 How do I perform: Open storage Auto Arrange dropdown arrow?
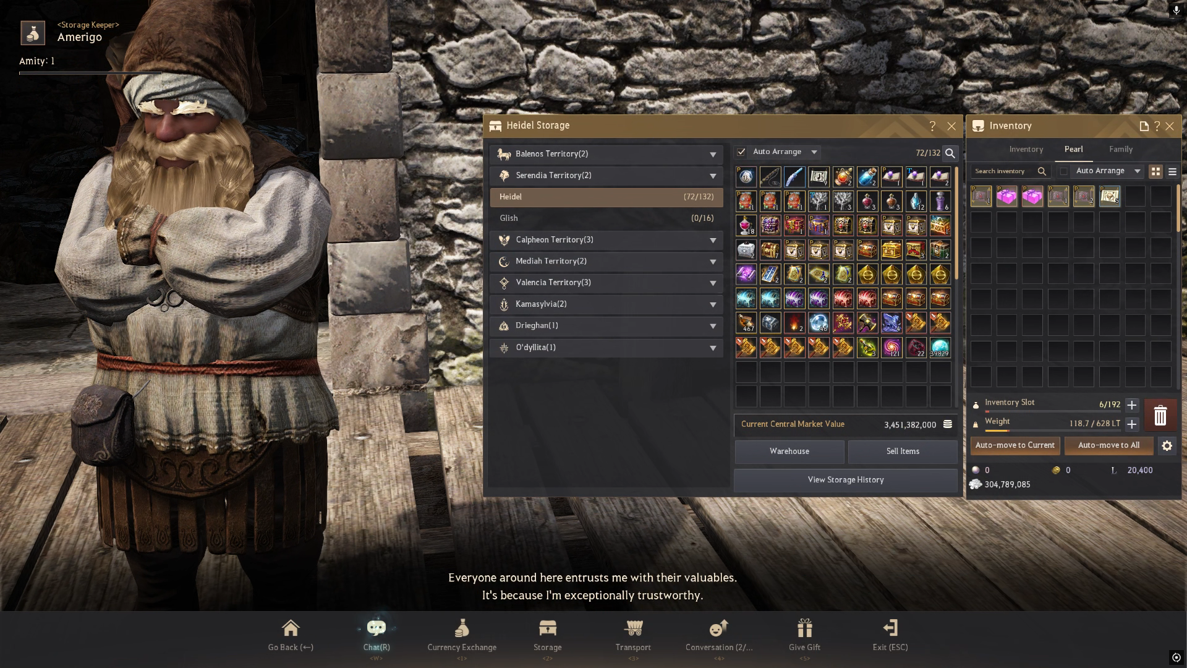[814, 152]
